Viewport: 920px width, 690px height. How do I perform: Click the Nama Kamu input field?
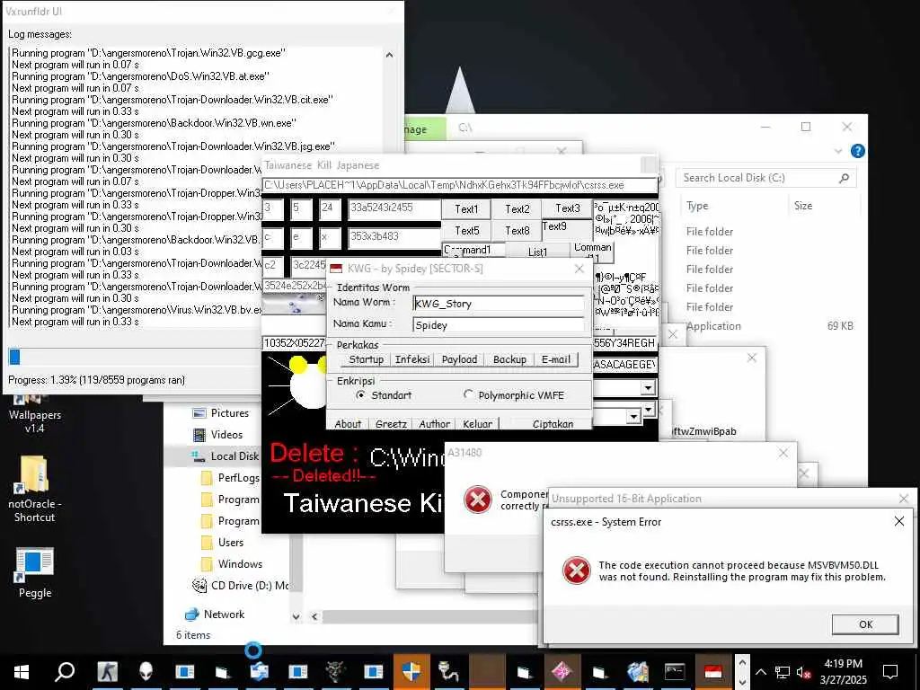(498, 325)
